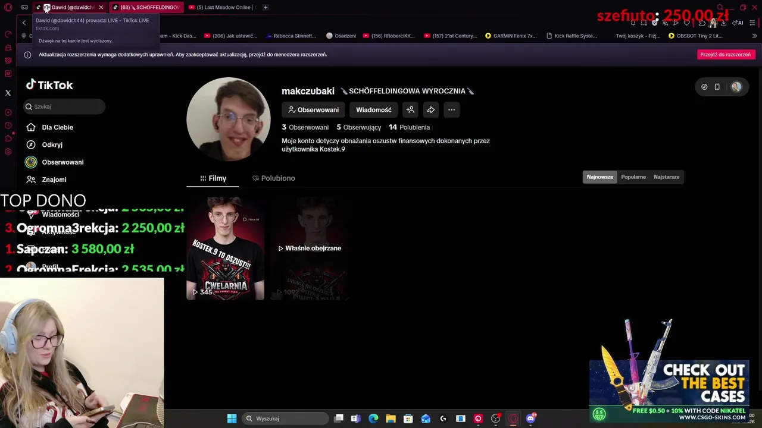Image resolution: width=762 pixels, height=428 pixels.
Task: Switch to Dawid TikTok LIVE browser tab
Action: coord(70,7)
